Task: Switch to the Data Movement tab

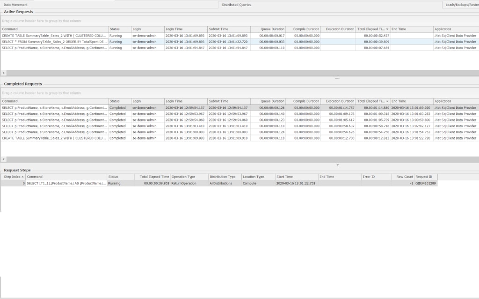Action: coord(16,4)
